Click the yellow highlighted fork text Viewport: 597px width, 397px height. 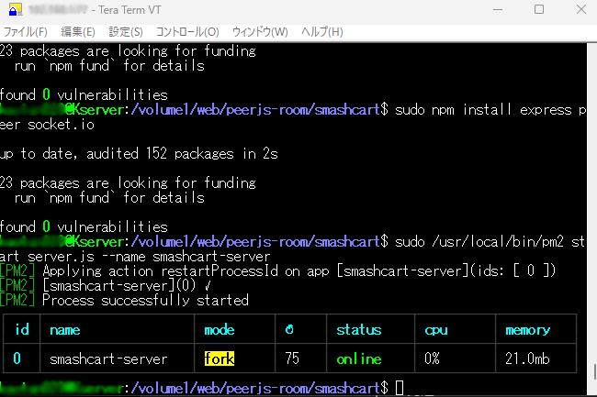point(219,359)
